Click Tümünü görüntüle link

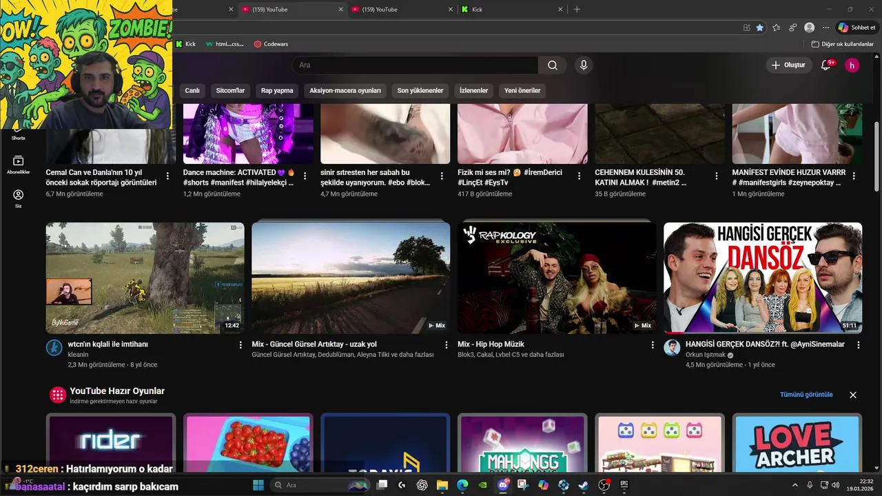[806, 395]
